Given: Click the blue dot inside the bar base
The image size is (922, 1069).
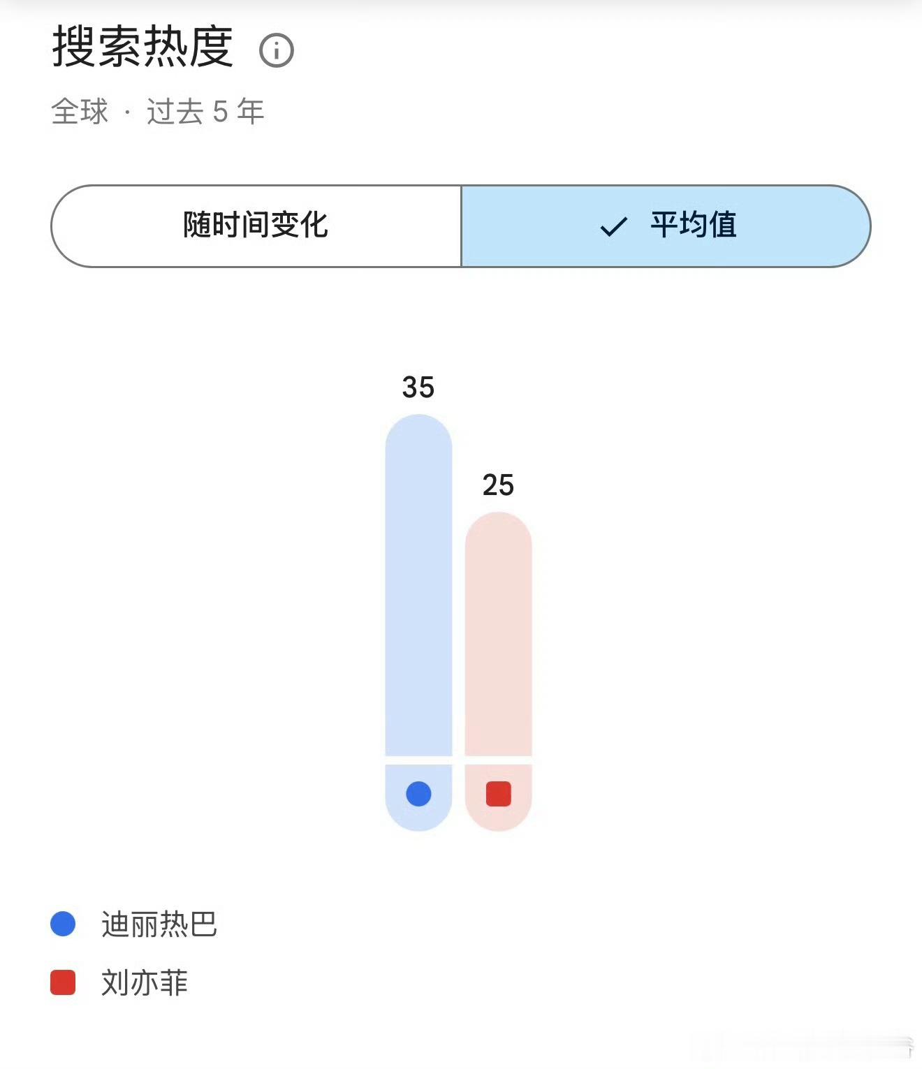Looking at the screenshot, I should click(418, 793).
